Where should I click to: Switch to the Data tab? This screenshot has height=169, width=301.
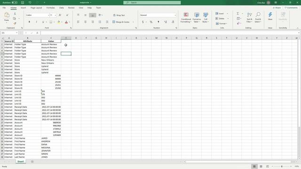pos(62,8)
